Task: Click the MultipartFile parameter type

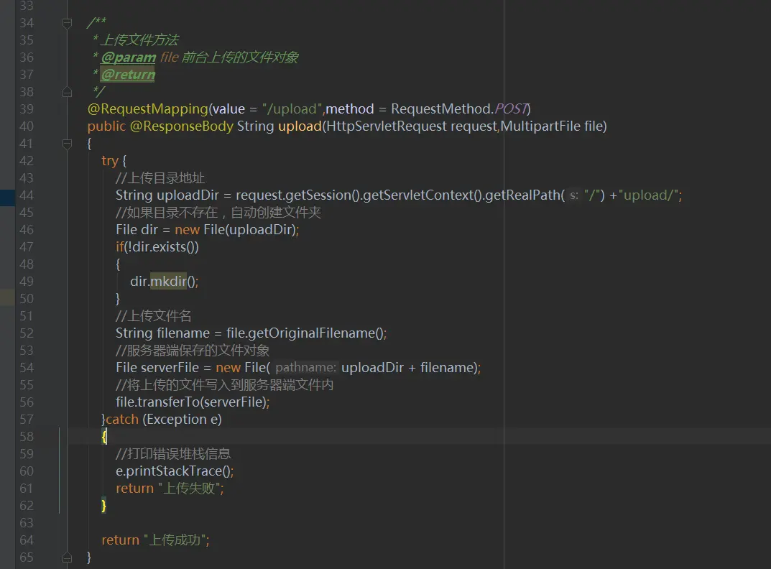Action: tap(540, 126)
